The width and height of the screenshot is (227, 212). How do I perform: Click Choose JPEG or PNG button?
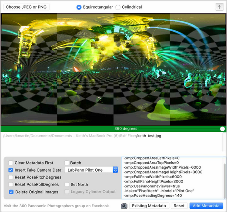[x=27, y=7]
